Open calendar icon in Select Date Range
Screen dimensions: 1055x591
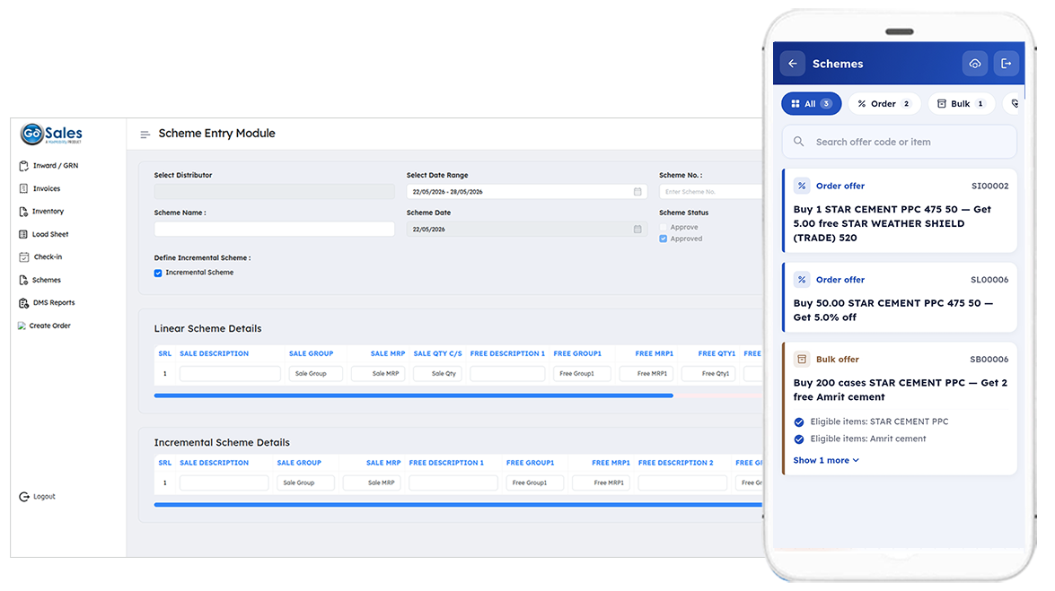click(x=637, y=192)
